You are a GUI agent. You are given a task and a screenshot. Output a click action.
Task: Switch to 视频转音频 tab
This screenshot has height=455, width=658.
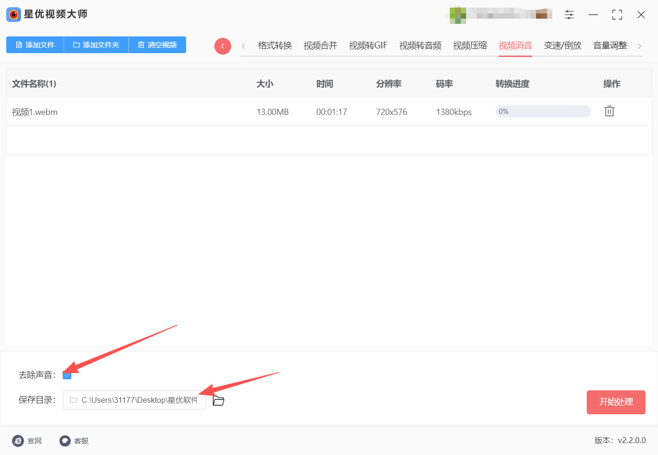[420, 45]
